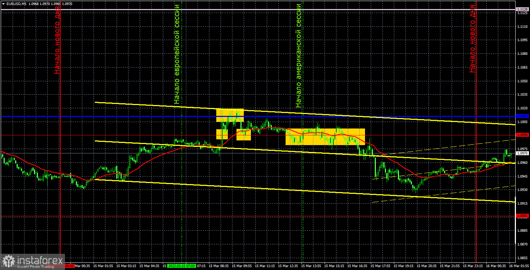
Task: Click the 1.1095 price axis label
Action: coord(522,40)
